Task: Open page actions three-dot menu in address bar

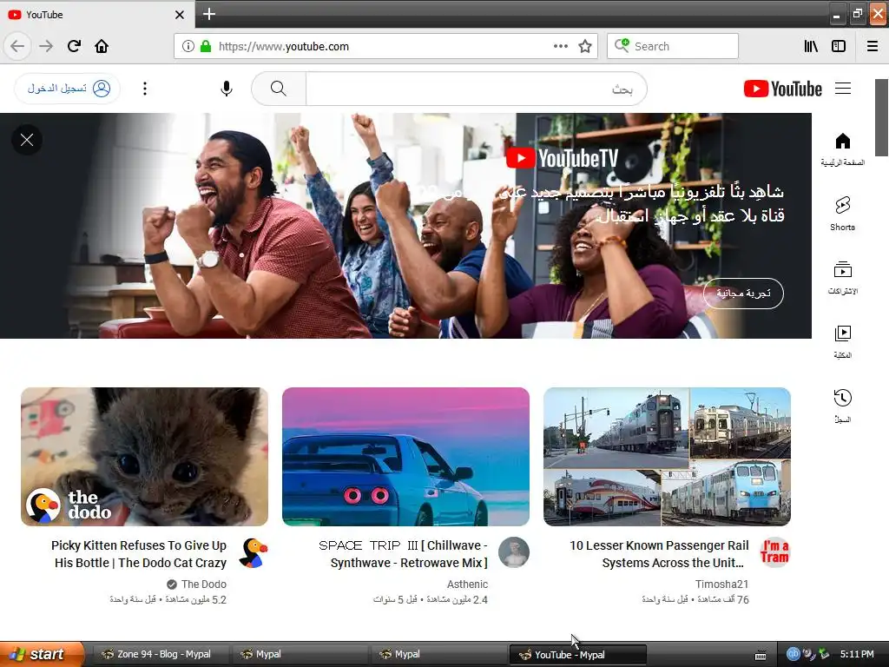Action: [561, 47]
